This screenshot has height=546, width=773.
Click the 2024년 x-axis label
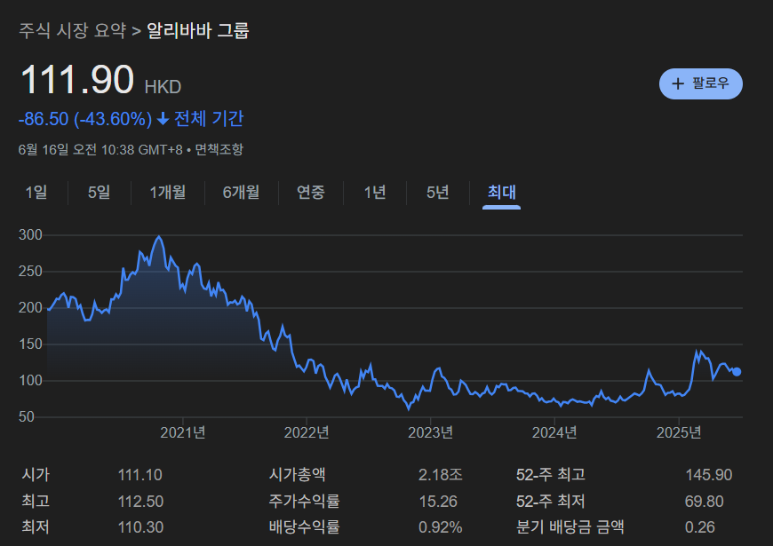point(554,432)
